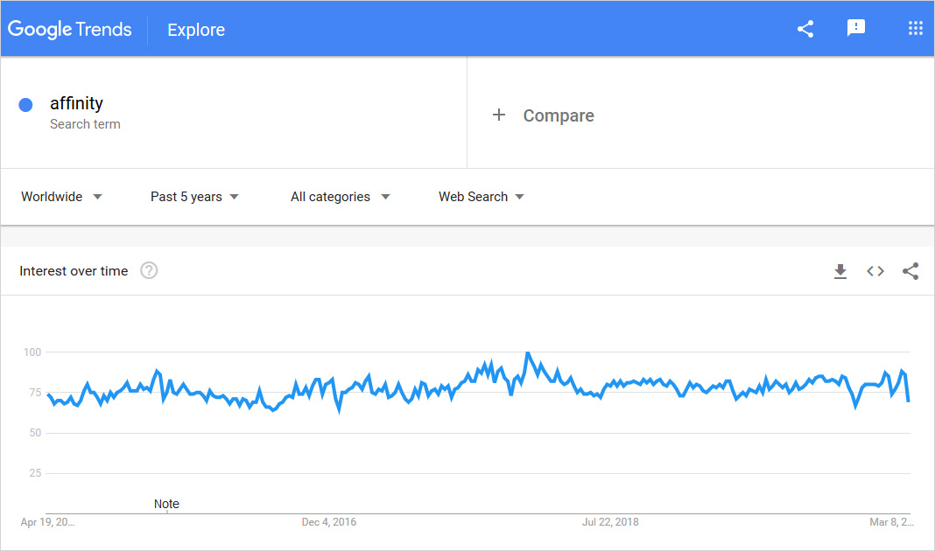The width and height of the screenshot is (935, 551).
Task: Open the Google apps grid
Action: (916, 29)
